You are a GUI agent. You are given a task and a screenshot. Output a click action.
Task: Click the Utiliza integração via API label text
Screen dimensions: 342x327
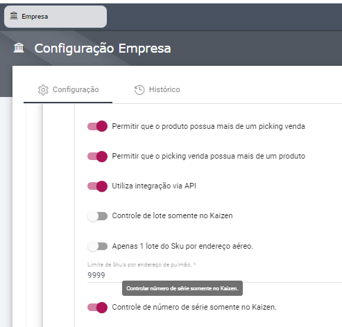[x=154, y=186]
